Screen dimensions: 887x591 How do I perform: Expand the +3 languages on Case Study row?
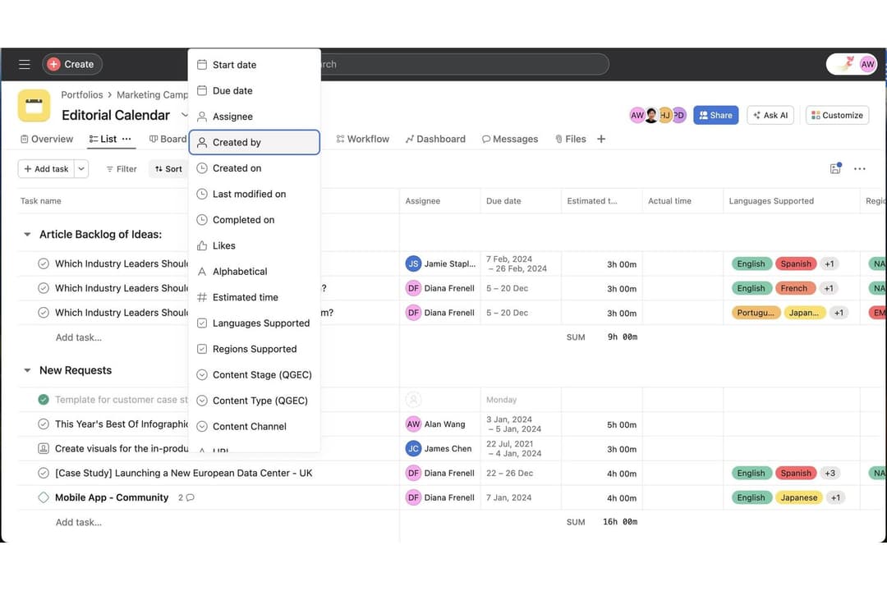[x=830, y=474]
